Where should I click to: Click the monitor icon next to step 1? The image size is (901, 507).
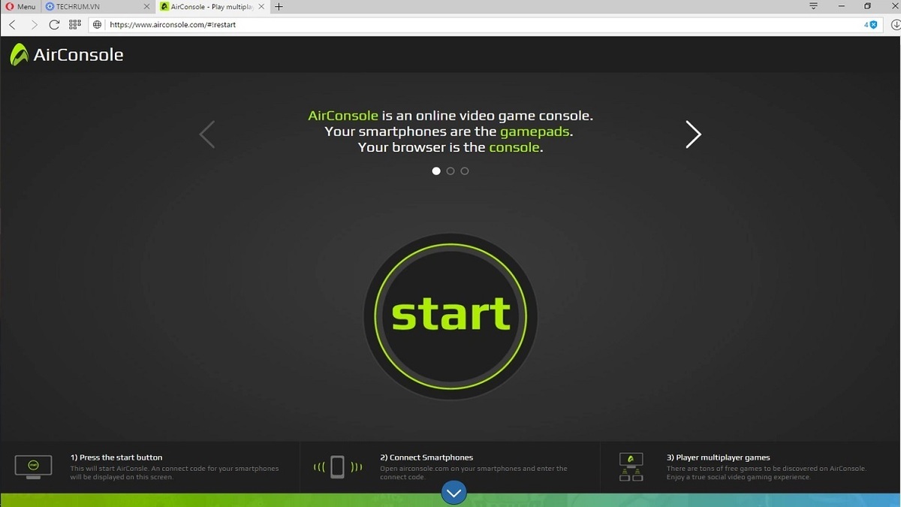tap(33, 466)
